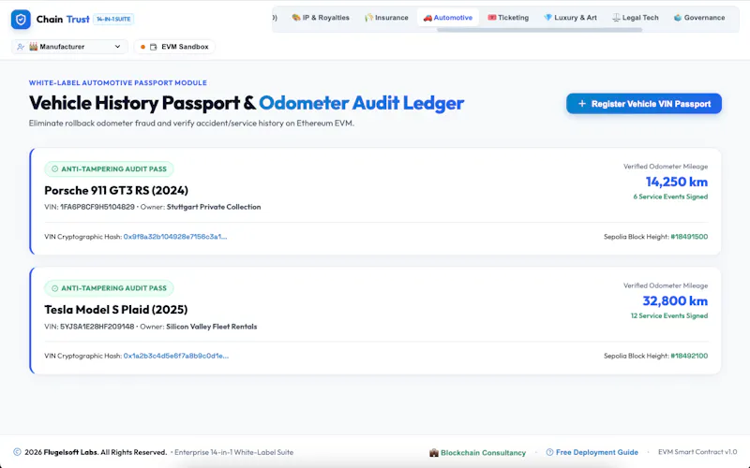Click the Porsche 911 GT3 RS (2024) title
Screen dimensions: 750x468
(116, 191)
